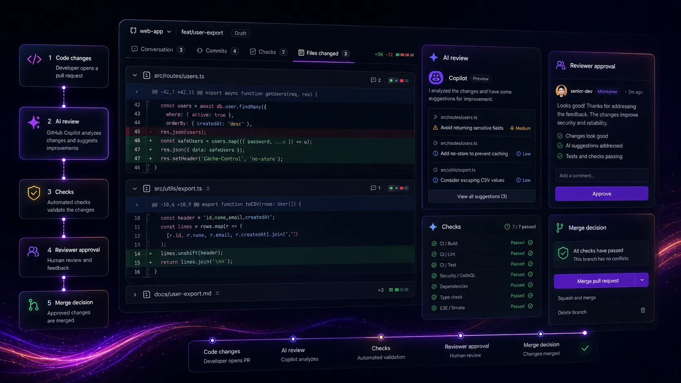Click the Maintainer badge

pos(607,92)
